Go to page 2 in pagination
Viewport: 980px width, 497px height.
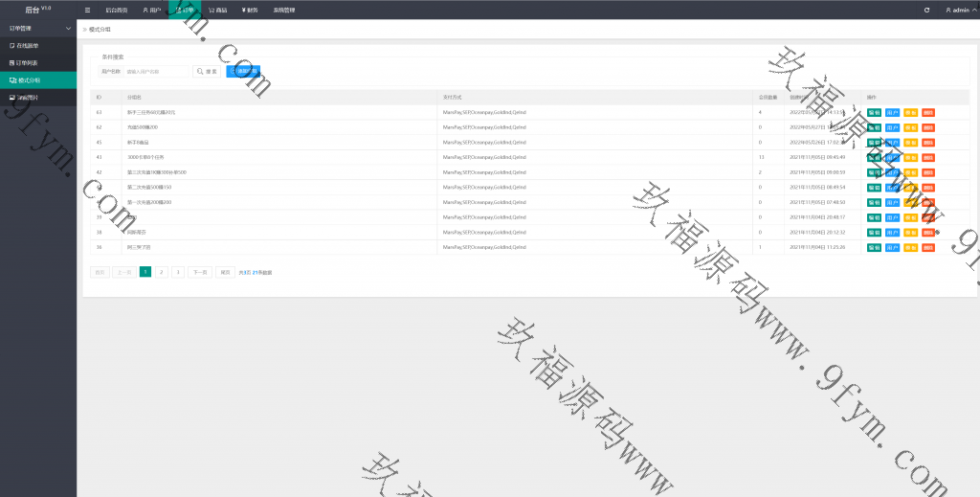coord(162,272)
